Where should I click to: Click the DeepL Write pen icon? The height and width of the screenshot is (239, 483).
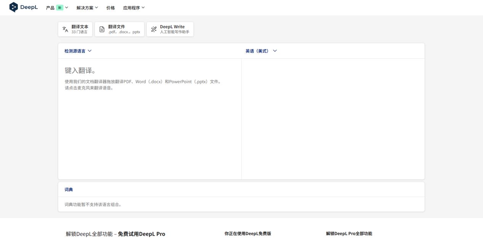click(154, 29)
